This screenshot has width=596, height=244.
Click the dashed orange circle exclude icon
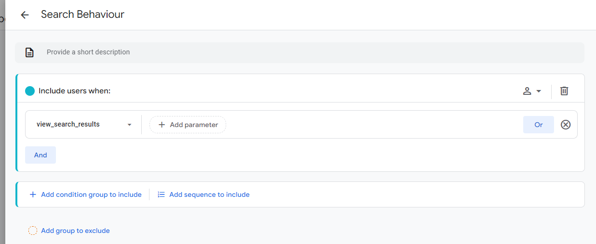[x=33, y=231]
